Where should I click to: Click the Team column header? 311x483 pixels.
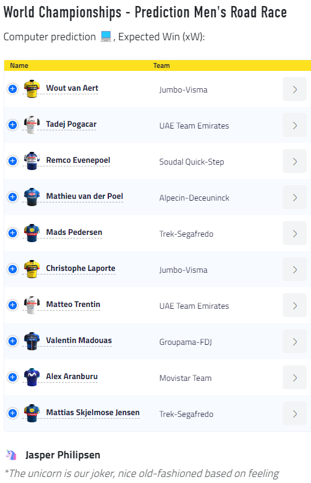(162, 65)
